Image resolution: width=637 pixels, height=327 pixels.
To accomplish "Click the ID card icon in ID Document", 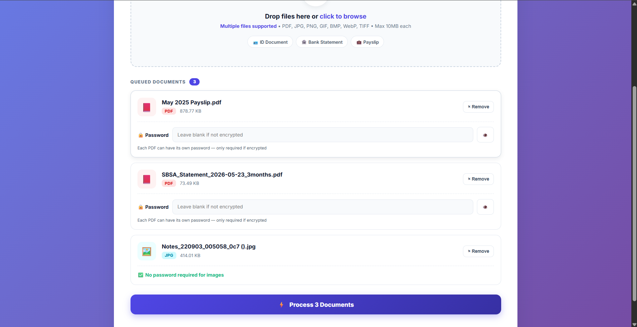I will tap(255, 42).
